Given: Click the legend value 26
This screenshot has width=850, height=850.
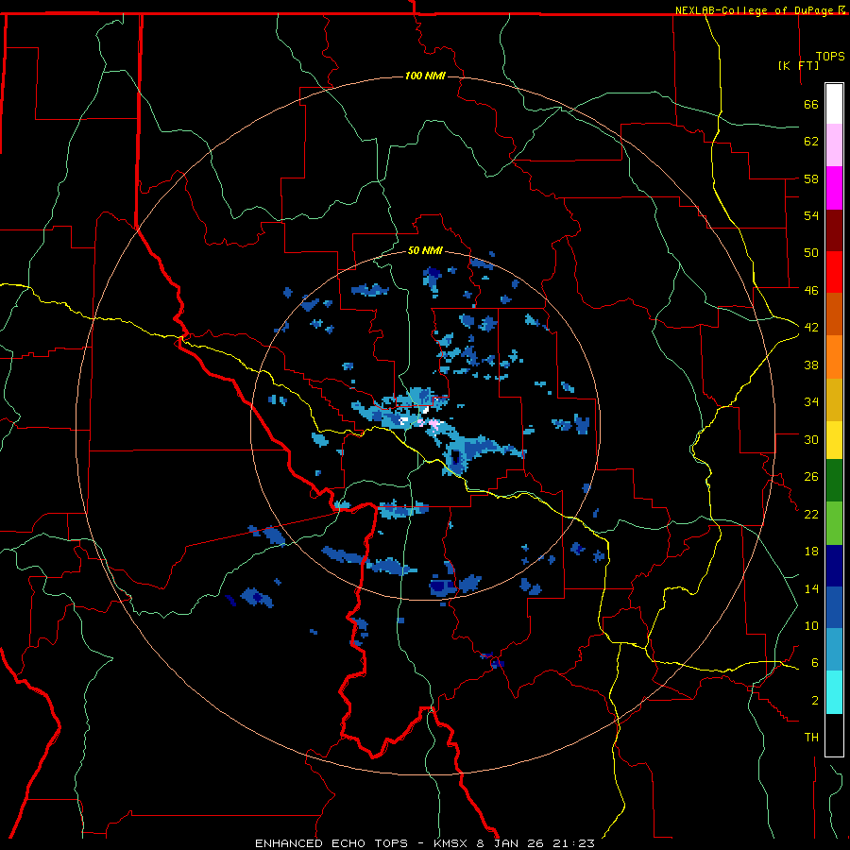Looking at the screenshot, I should pos(811,477).
